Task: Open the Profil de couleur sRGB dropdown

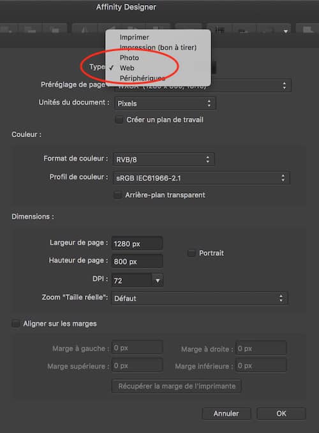Action: 201,178
